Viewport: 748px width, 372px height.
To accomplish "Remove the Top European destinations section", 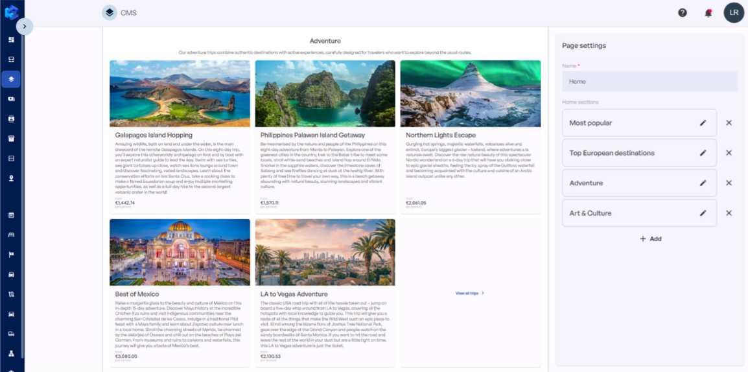I will click(x=729, y=153).
